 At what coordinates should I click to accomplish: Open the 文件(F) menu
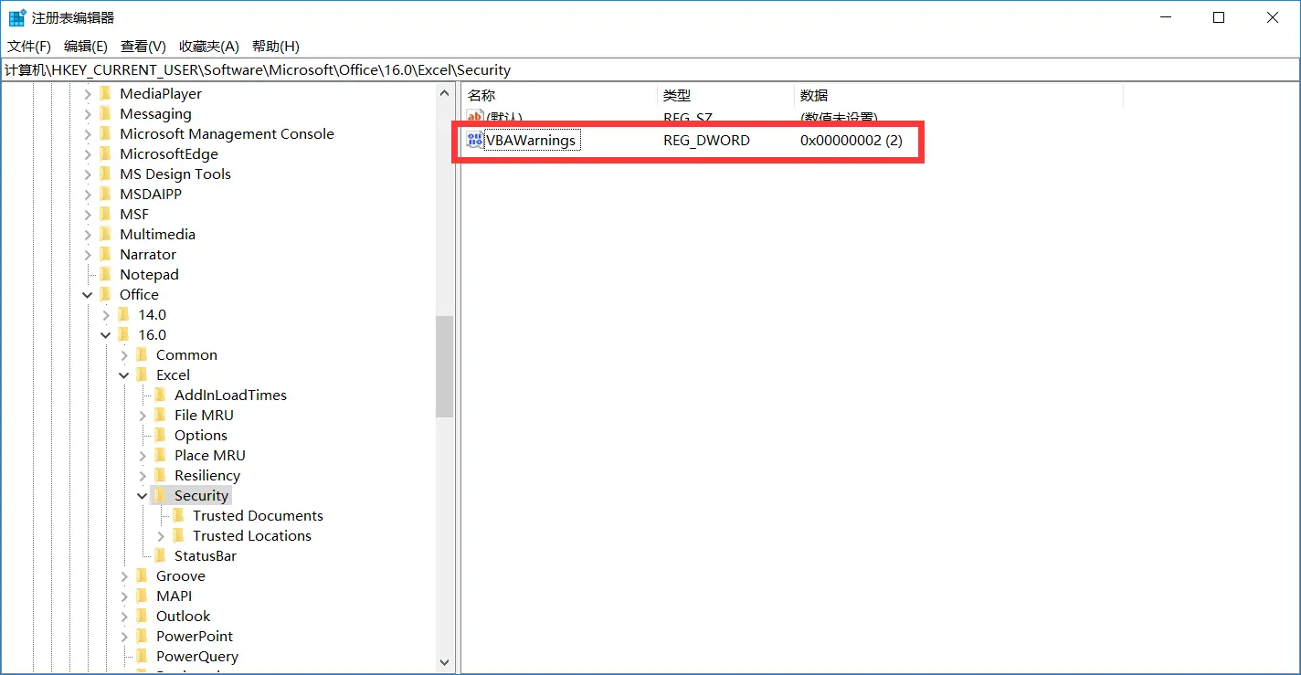pyautogui.click(x=29, y=46)
